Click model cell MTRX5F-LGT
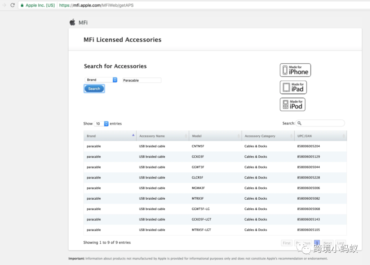Viewport: 370px width, 265px height. [x=201, y=230]
